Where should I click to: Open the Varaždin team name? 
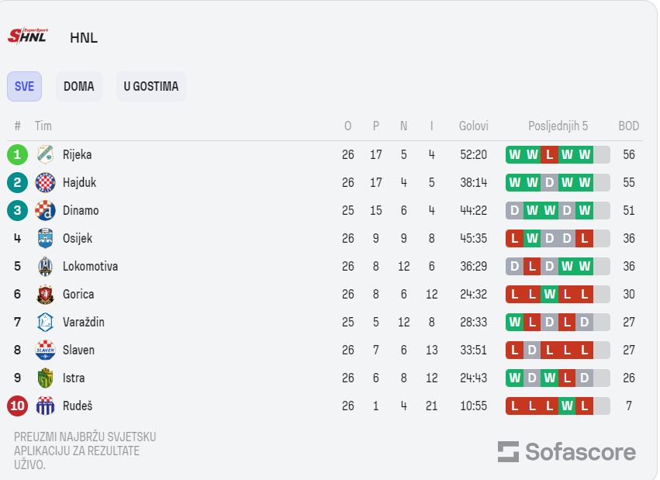pos(83,323)
